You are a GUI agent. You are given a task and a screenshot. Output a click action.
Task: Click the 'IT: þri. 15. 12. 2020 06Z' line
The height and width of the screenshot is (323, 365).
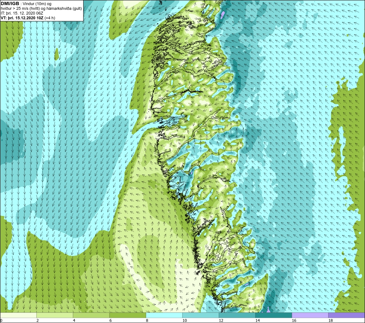(x=22, y=13)
